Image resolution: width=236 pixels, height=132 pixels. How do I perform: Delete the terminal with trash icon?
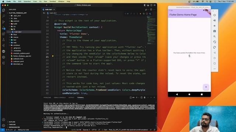[145, 98]
